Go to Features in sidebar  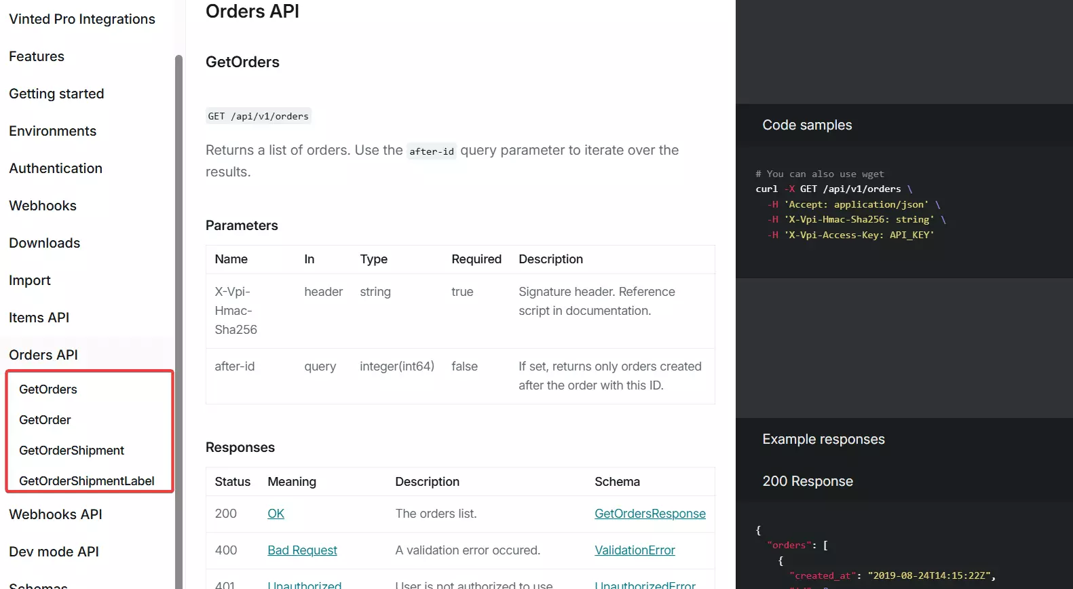[37, 56]
